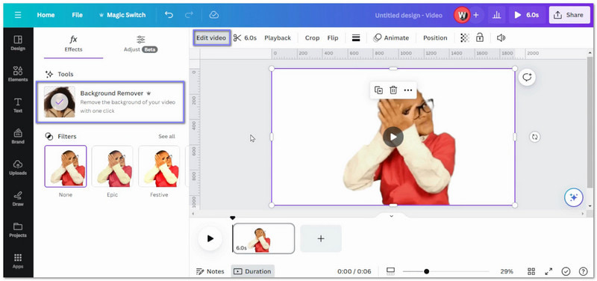
Task: Open the border style lines icon
Action: point(356,38)
